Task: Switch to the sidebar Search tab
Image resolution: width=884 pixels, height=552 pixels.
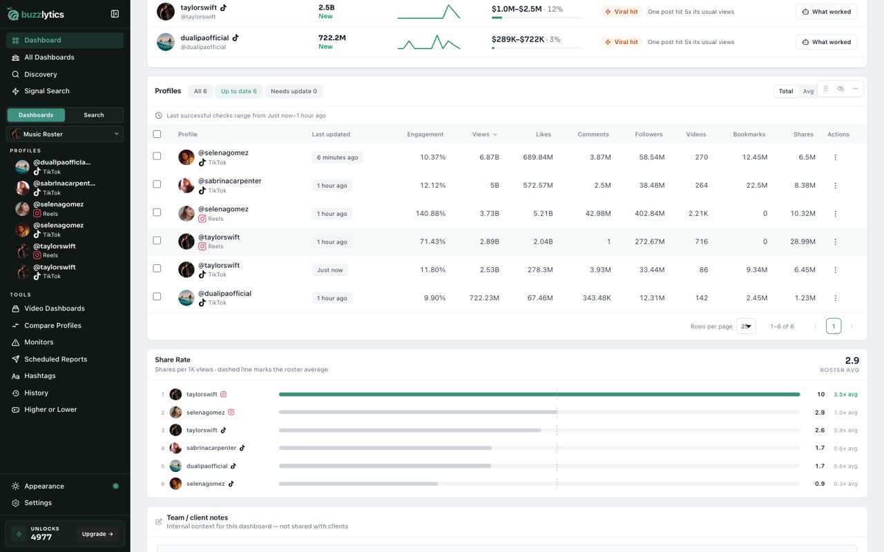Action: 94,115
